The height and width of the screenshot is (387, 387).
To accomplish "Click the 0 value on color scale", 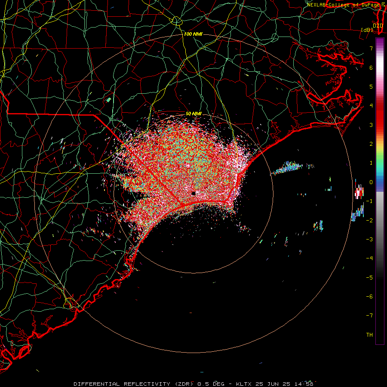I will pyautogui.click(x=371, y=182).
